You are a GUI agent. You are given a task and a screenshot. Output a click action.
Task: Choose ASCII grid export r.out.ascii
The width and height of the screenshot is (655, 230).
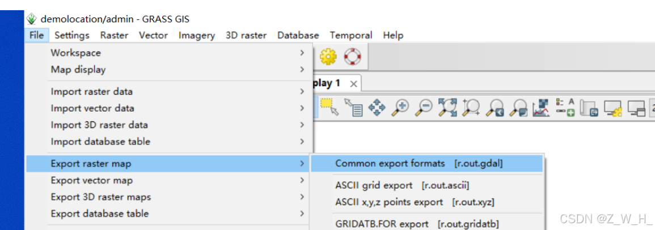[x=427, y=185]
